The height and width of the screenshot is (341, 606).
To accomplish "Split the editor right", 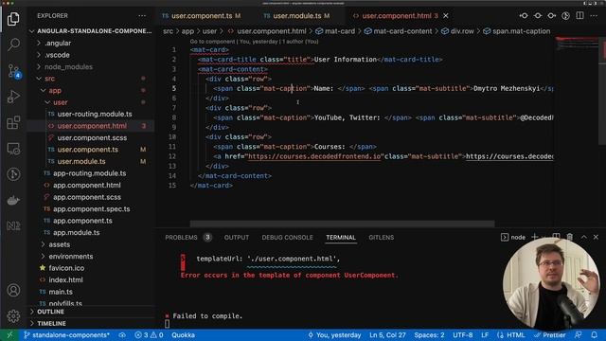I will tap(579, 16).
